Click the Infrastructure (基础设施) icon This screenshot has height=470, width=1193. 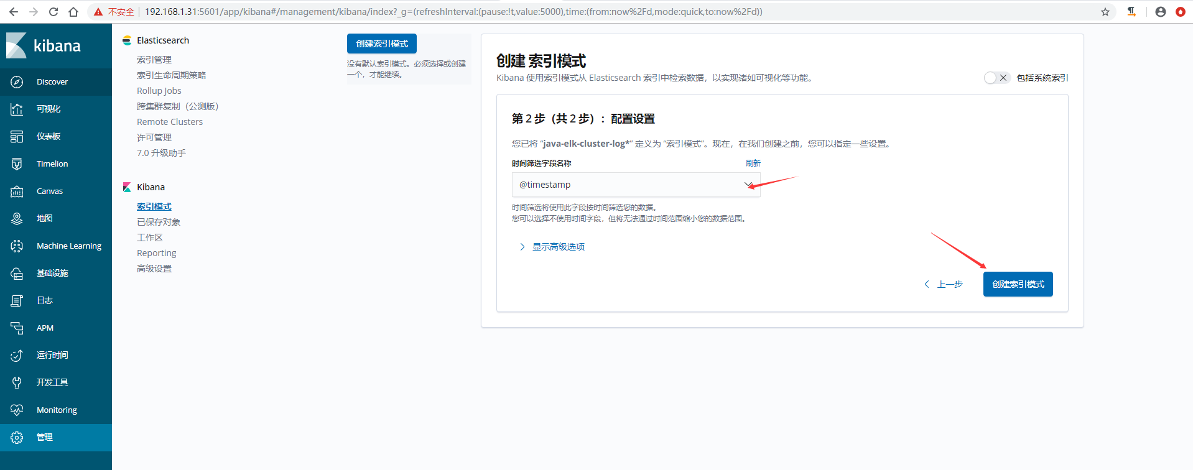pyautogui.click(x=17, y=274)
